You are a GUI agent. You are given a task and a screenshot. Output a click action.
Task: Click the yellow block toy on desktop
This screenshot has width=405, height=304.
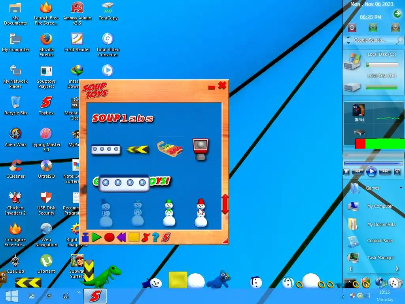click(x=178, y=280)
